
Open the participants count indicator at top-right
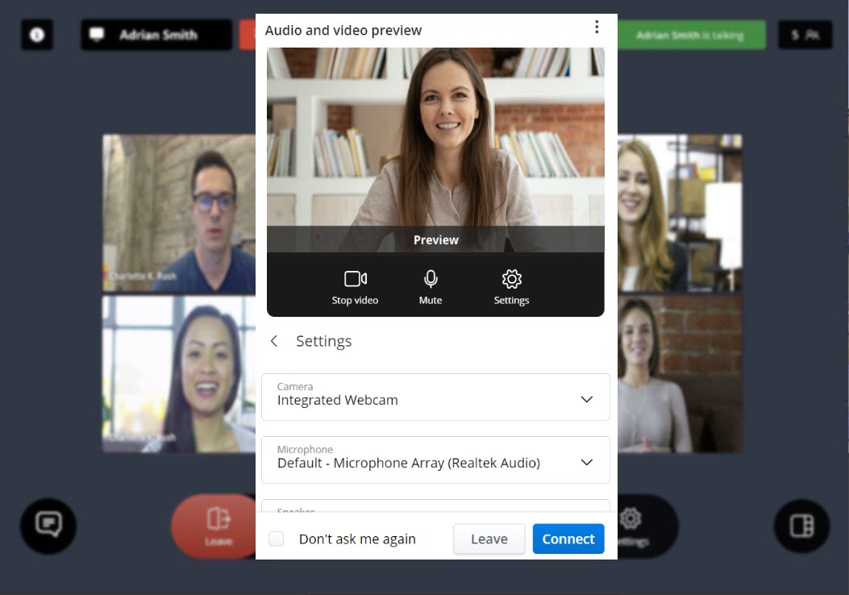click(x=805, y=35)
